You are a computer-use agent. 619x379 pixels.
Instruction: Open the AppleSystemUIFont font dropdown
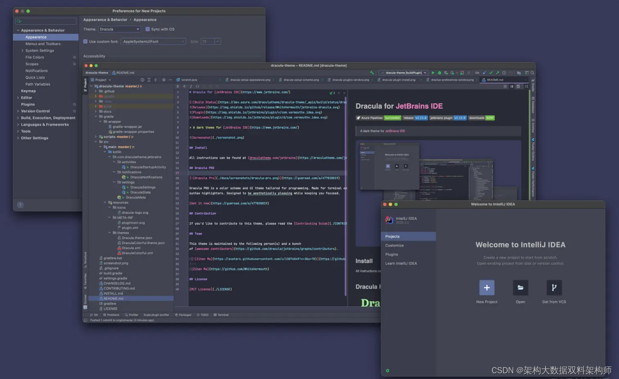(x=153, y=42)
